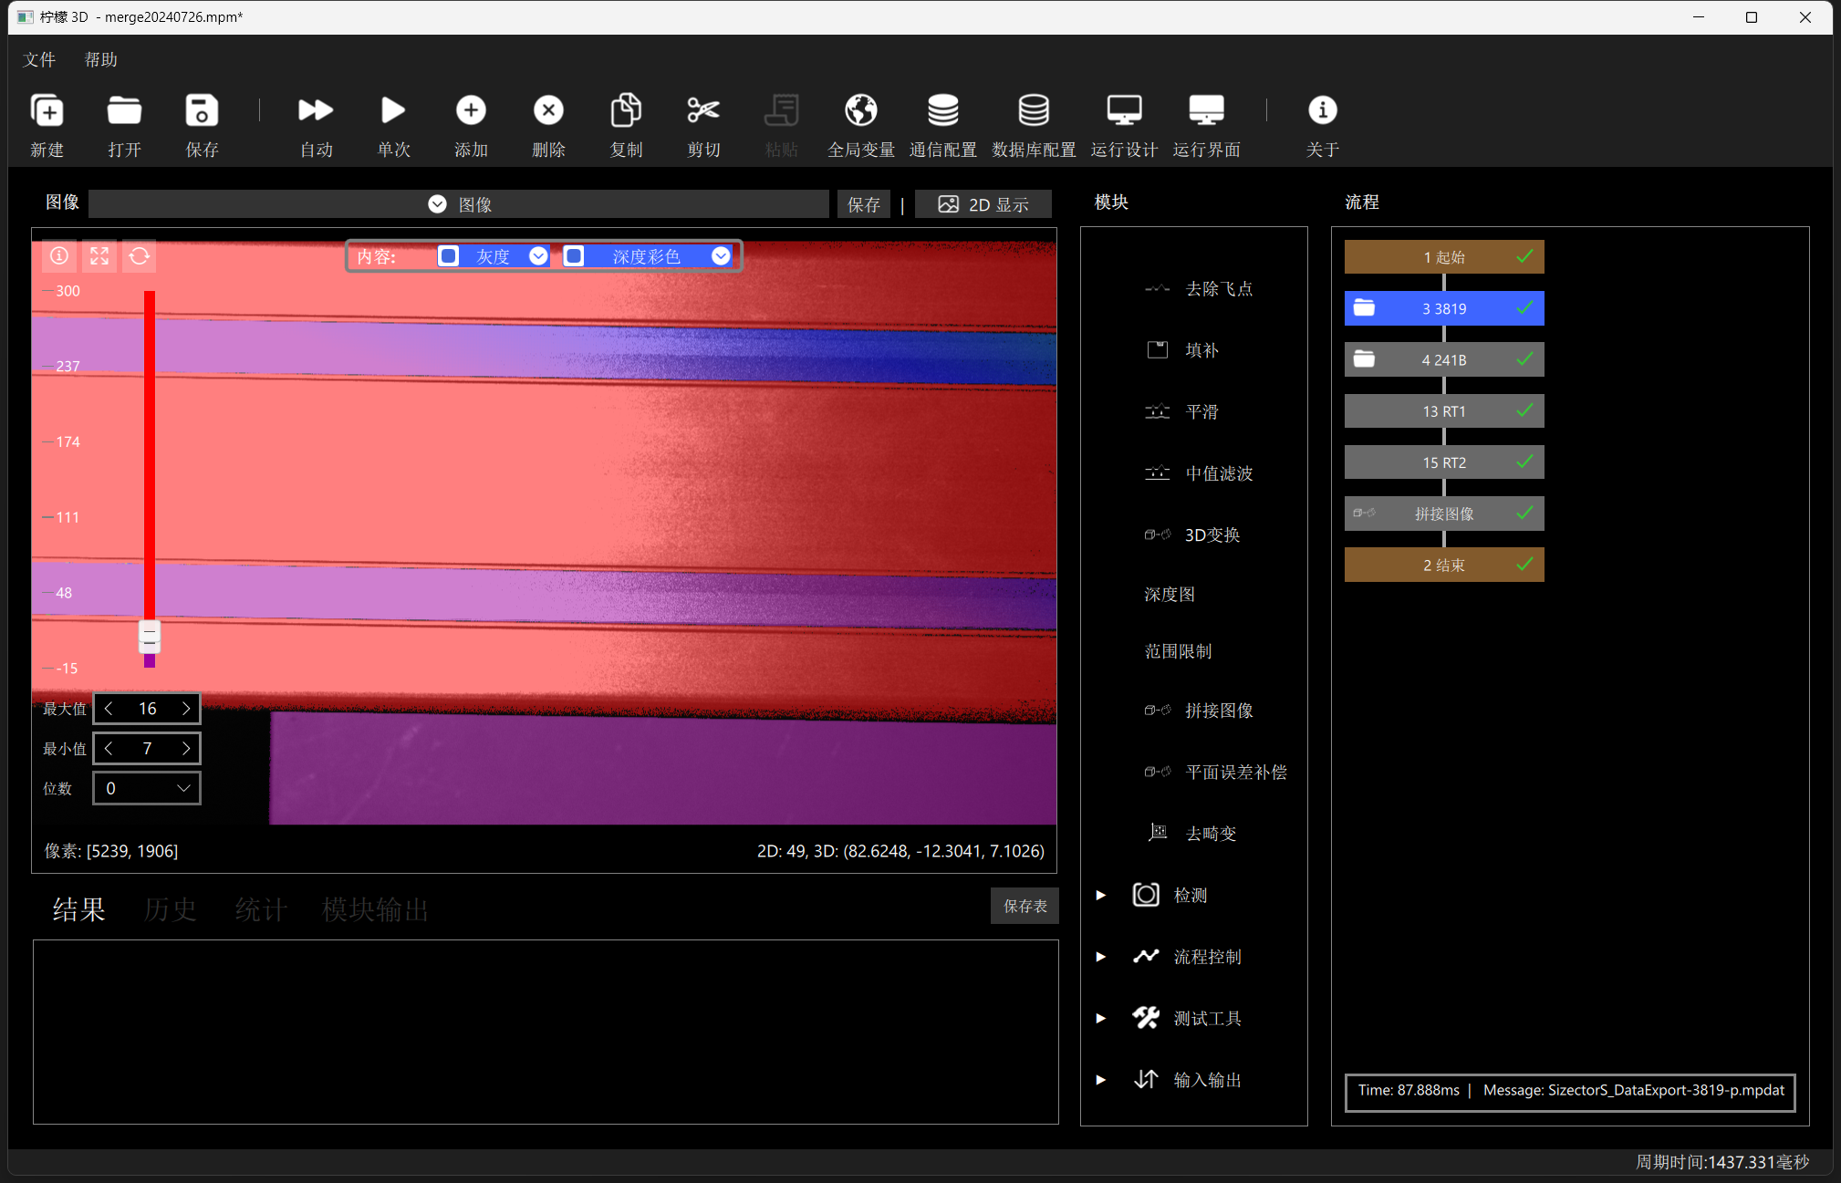This screenshot has height=1183, width=1841.
Task: Select flow step 3 3819
Action: (x=1444, y=308)
